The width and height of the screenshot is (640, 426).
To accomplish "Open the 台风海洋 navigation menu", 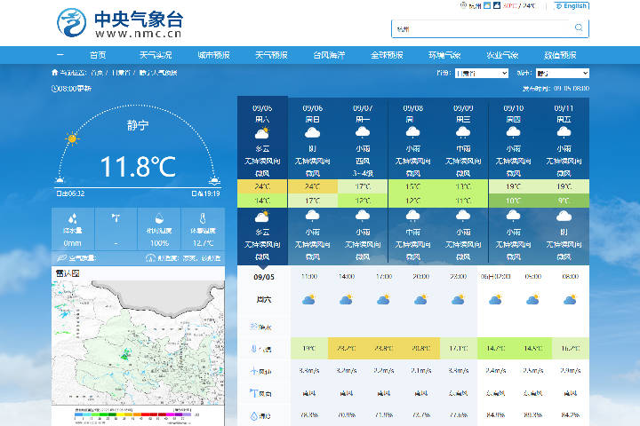I will [329, 55].
